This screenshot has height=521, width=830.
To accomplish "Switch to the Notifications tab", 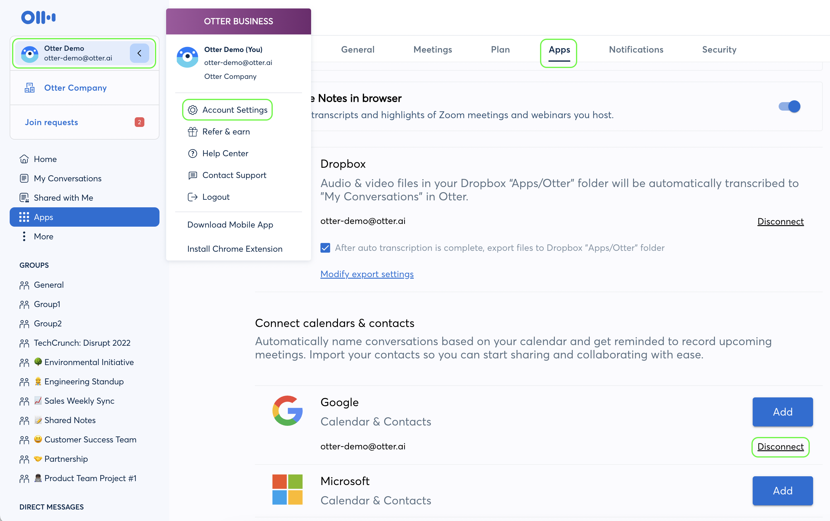I will (636, 50).
